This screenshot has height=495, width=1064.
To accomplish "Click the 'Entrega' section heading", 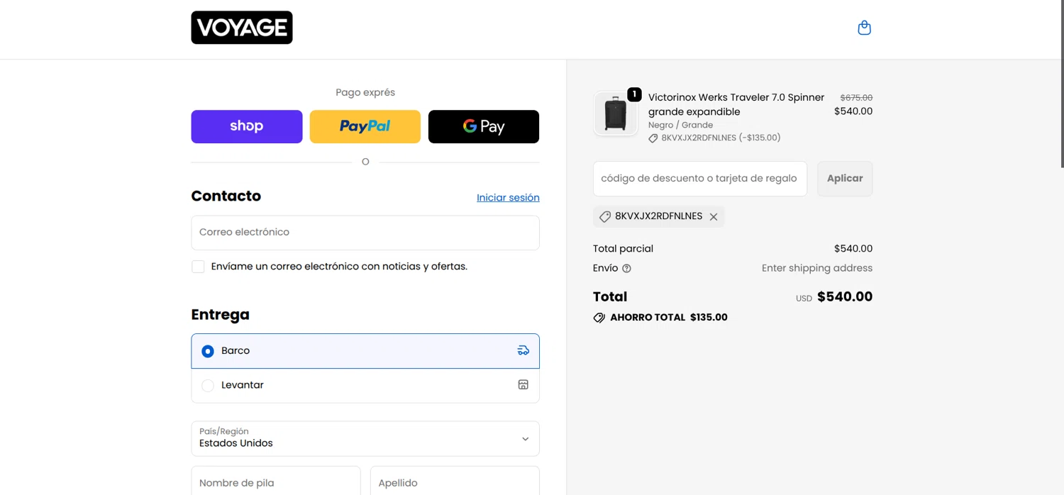I will (221, 315).
